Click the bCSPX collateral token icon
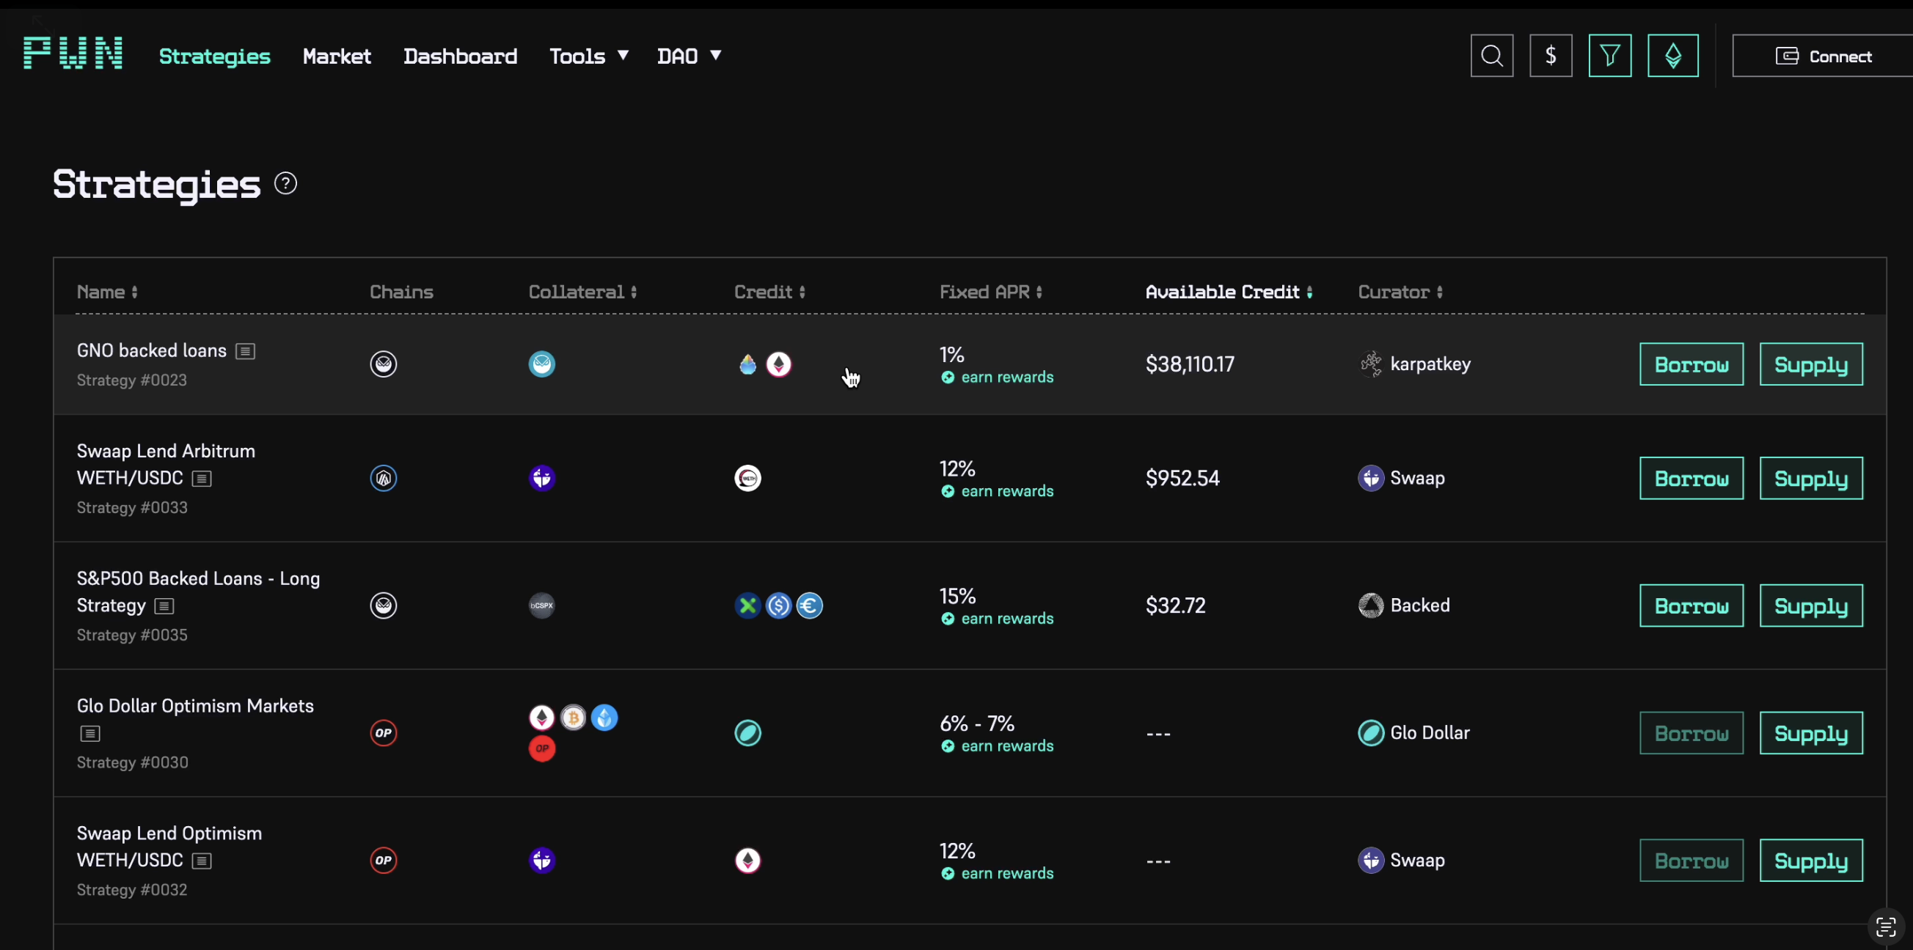This screenshot has height=950, width=1913. pos(541,605)
